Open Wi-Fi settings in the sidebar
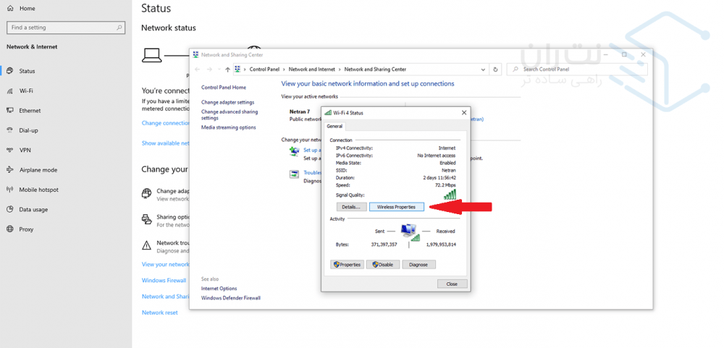 click(x=26, y=91)
